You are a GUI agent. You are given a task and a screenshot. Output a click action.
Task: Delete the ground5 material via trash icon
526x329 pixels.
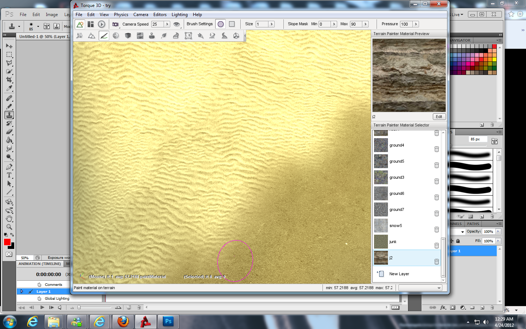[437, 165]
